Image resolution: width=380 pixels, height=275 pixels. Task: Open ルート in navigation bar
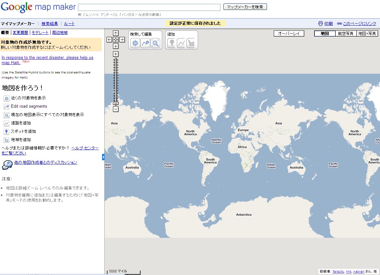[69, 23]
